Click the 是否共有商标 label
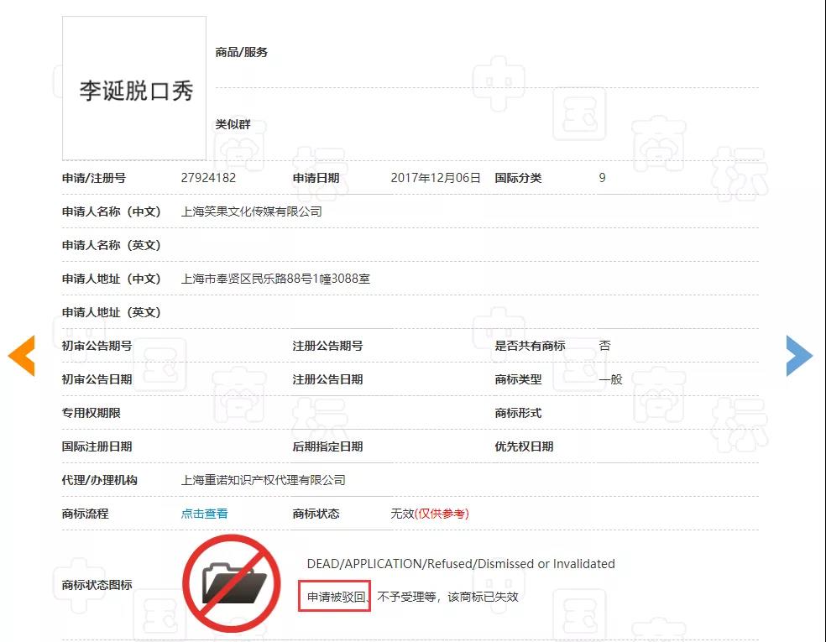This screenshot has width=826, height=642. click(x=530, y=346)
